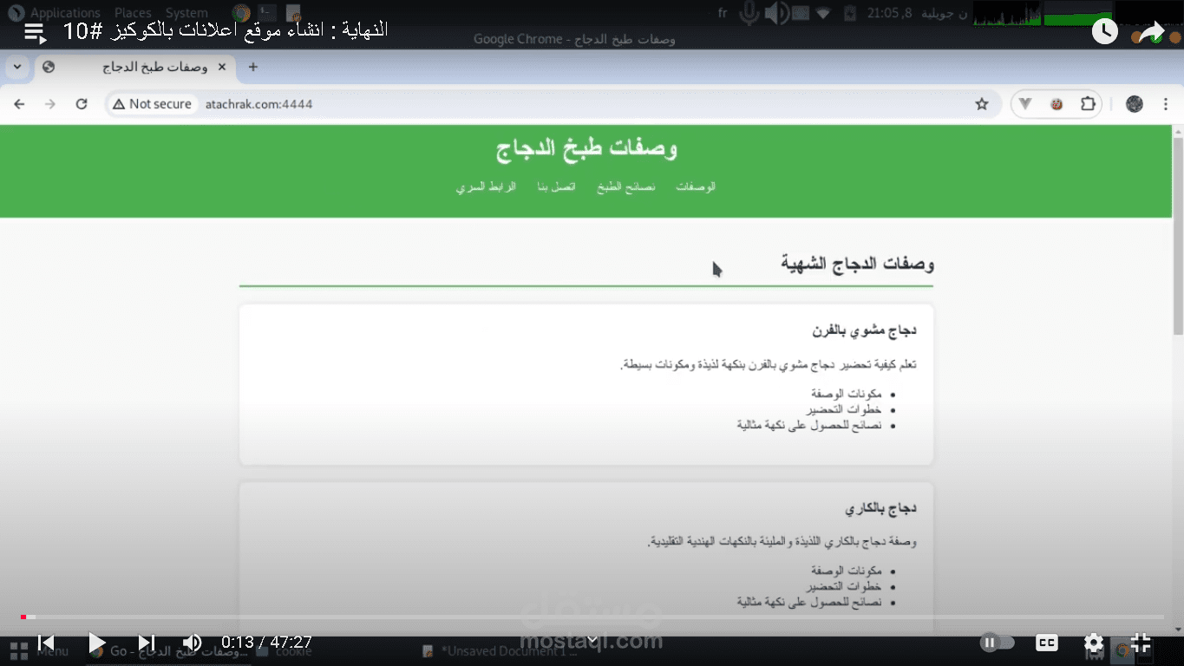Viewport: 1184px width, 666px height.
Task: Play the video with the play button
Action: (96, 643)
